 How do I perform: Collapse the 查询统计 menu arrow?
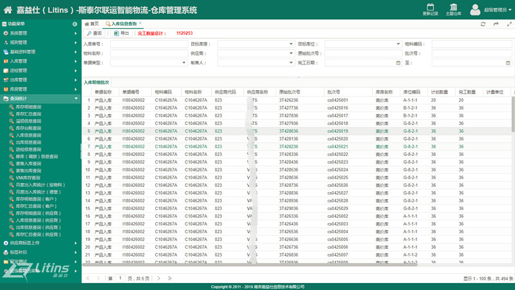(76, 99)
